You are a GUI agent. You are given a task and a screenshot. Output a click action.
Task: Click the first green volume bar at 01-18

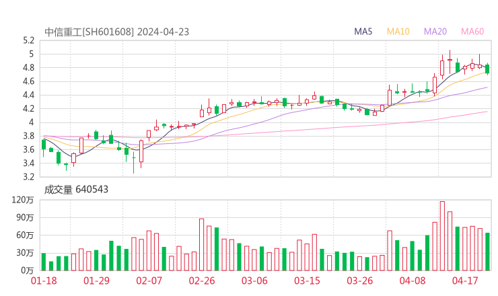click(x=44, y=262)
